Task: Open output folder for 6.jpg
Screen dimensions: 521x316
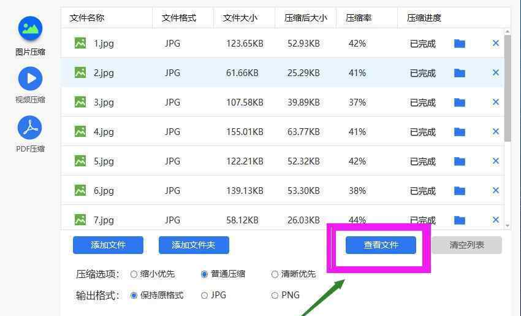Action: click(460, 191)
